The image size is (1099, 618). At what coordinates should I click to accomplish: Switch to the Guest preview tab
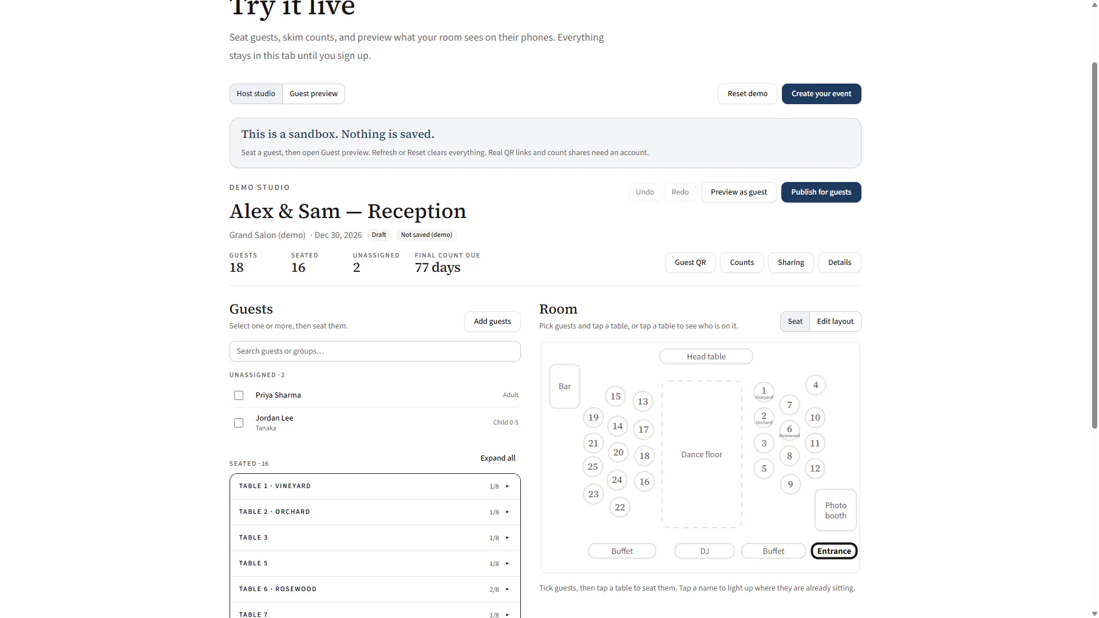click(x=314, y=94)
